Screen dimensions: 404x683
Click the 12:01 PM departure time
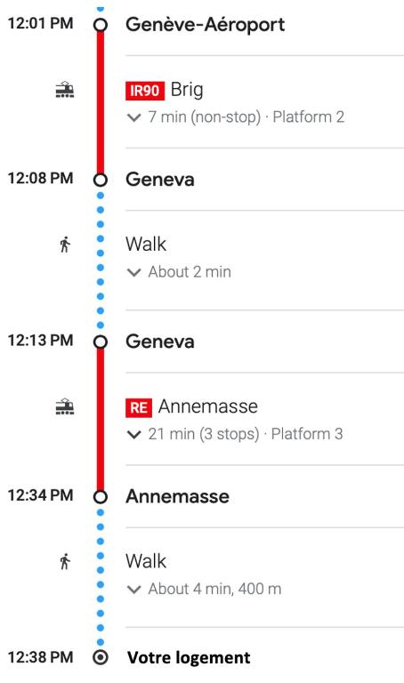click(x=41, y=23)
